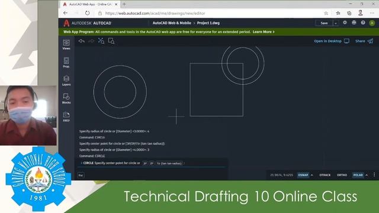Click the Save button
The image size is (379, 213).
(x=324, y=23)
